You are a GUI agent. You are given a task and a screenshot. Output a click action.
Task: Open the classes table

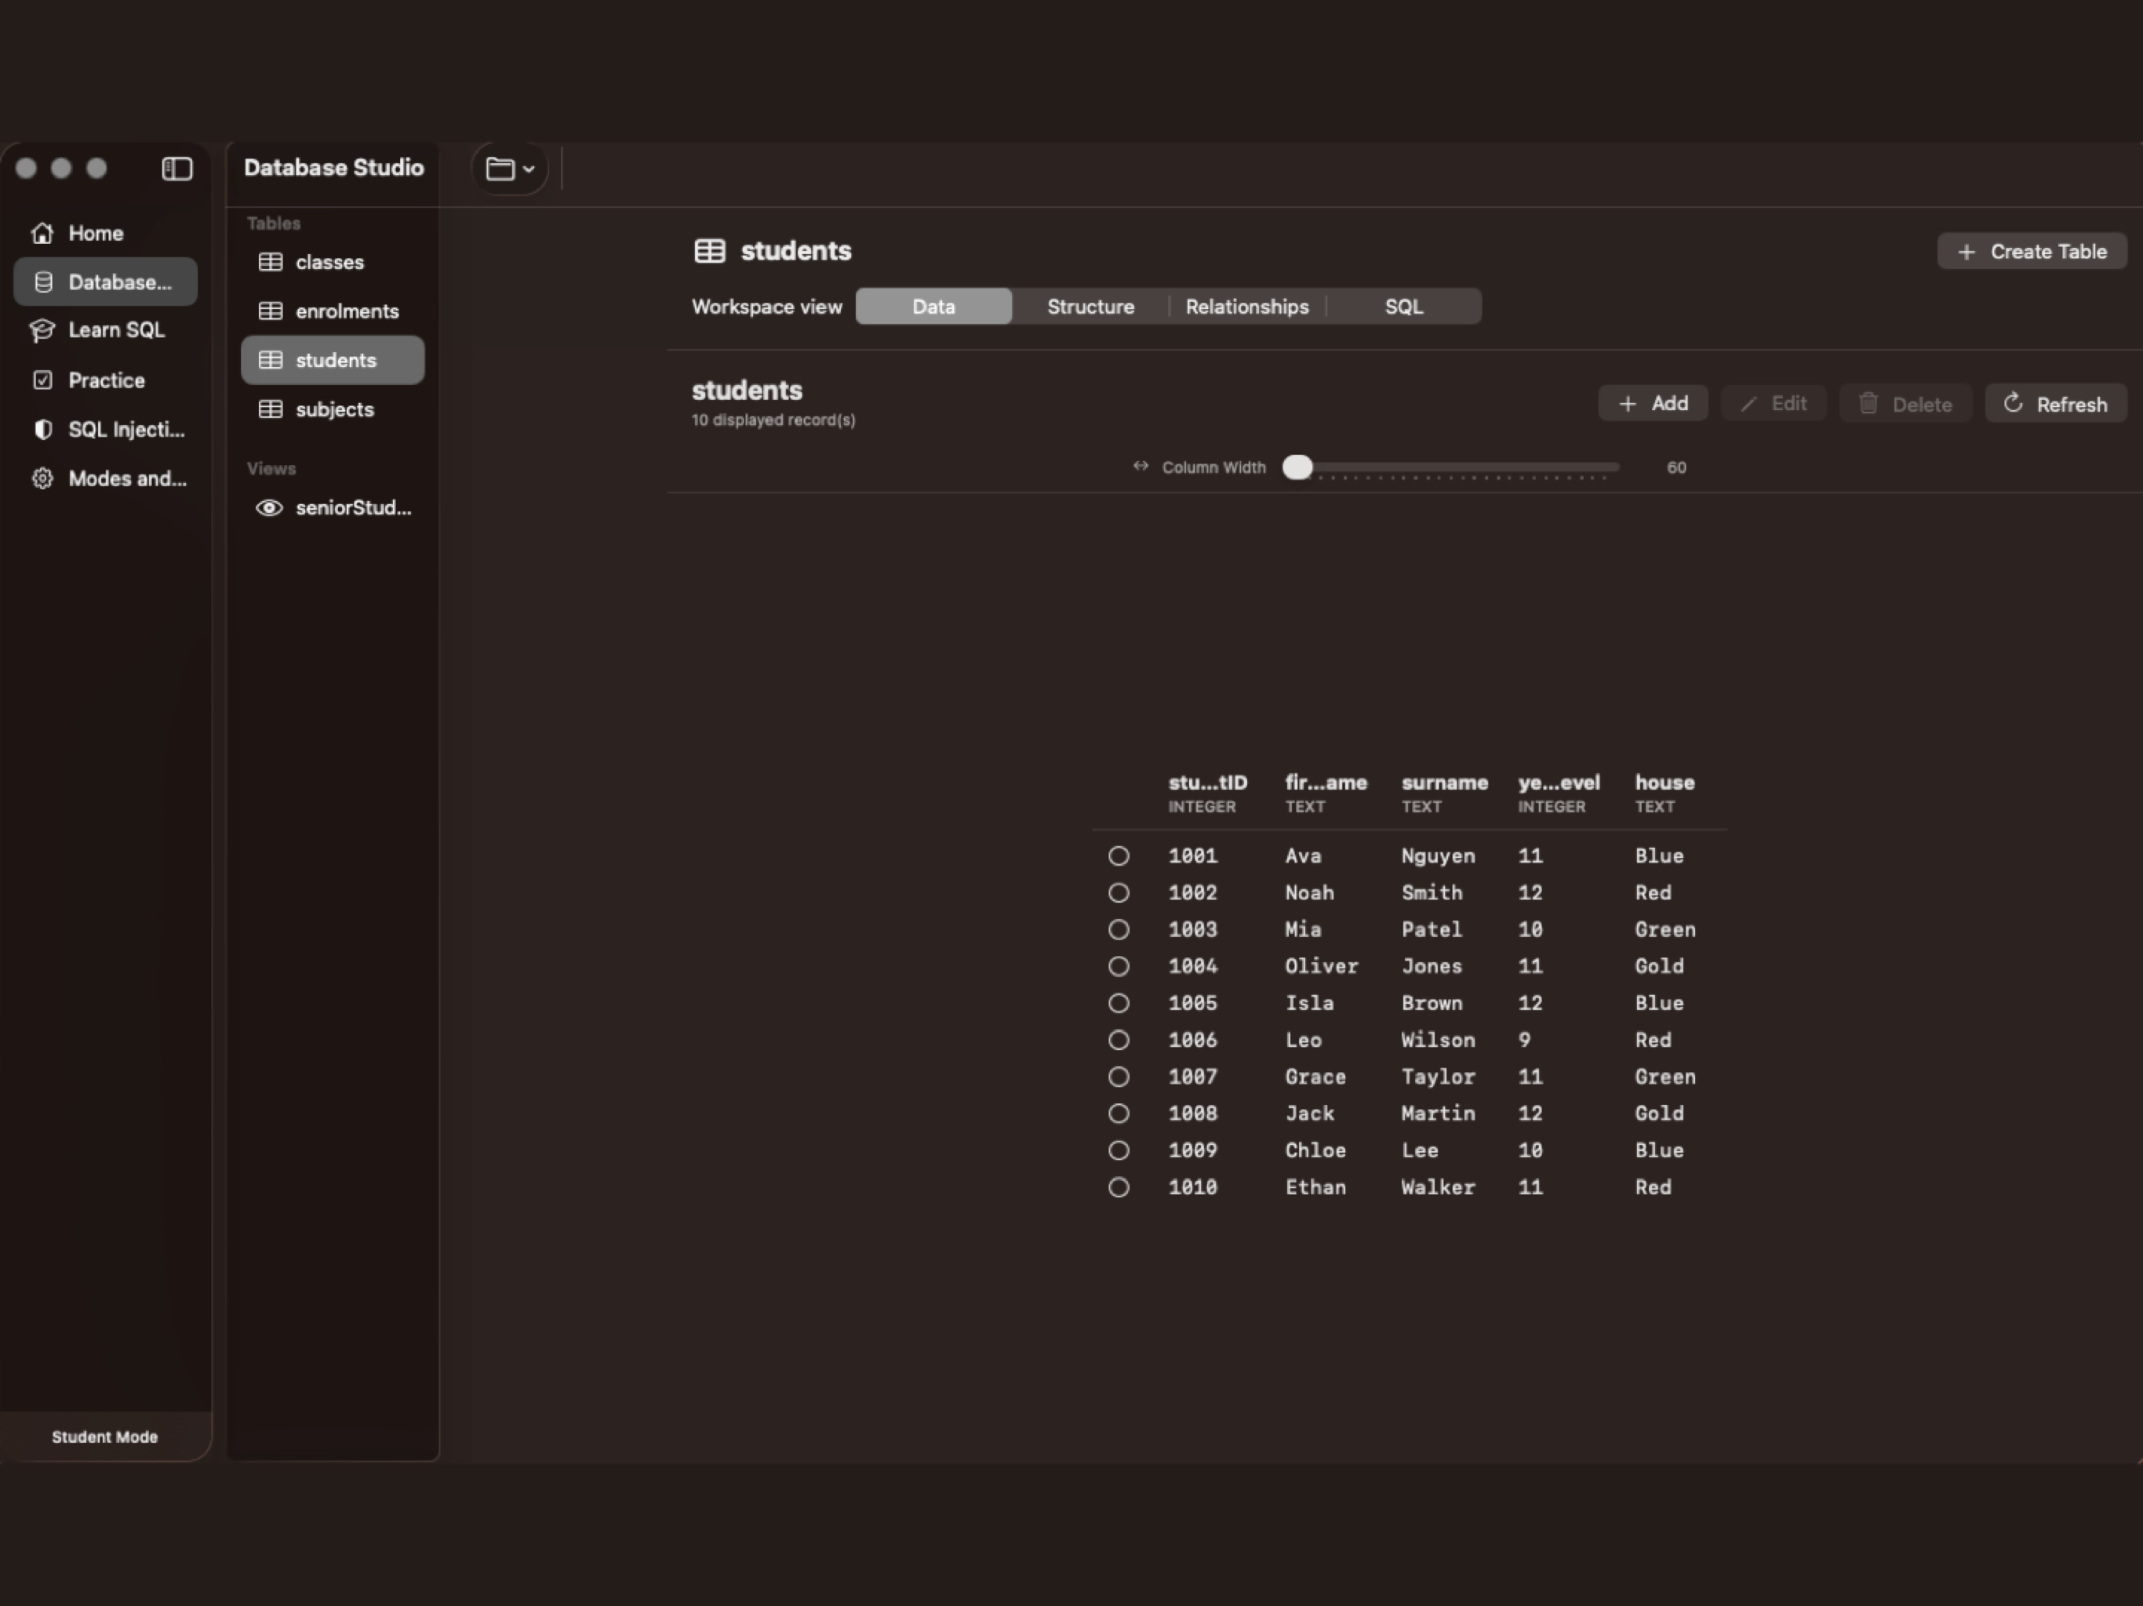pyautogui.click(x=333, y=263)
